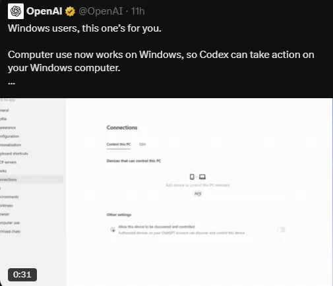
Task: Click the phone-to-laptop device icon
Action: pyautogui.click(x=197, y=177)
